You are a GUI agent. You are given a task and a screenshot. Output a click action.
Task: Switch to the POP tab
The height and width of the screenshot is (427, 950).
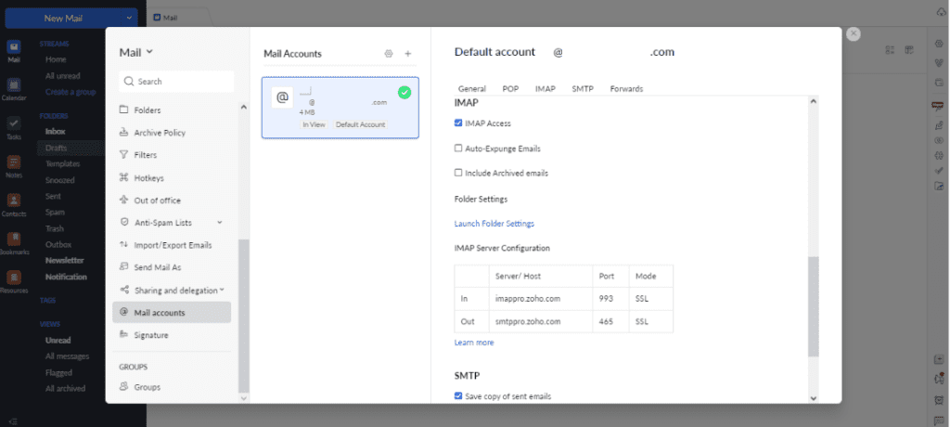point(510,88)
